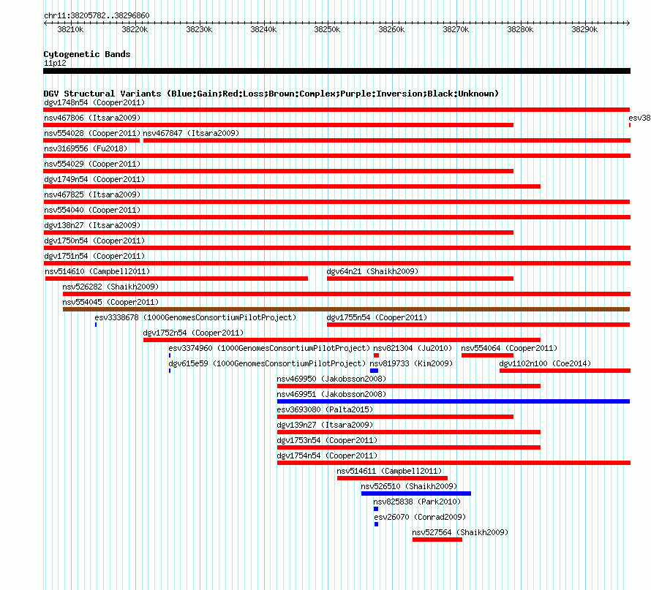The height and width of the screenshot is (590, 651).
Task: Click the brown nsv554045 complex variant bar
Action: tap(346, 309)
